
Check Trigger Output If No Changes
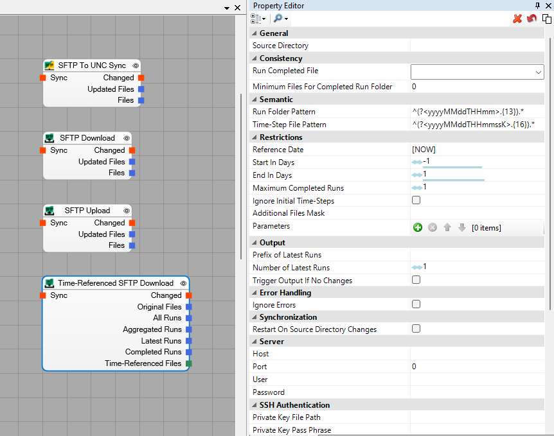tap(416, 280)
